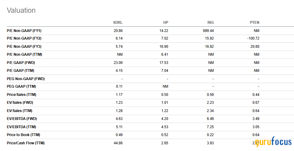
Task: Click the Price/Cash Flow (TTM) label
Action: click(26, 143)
